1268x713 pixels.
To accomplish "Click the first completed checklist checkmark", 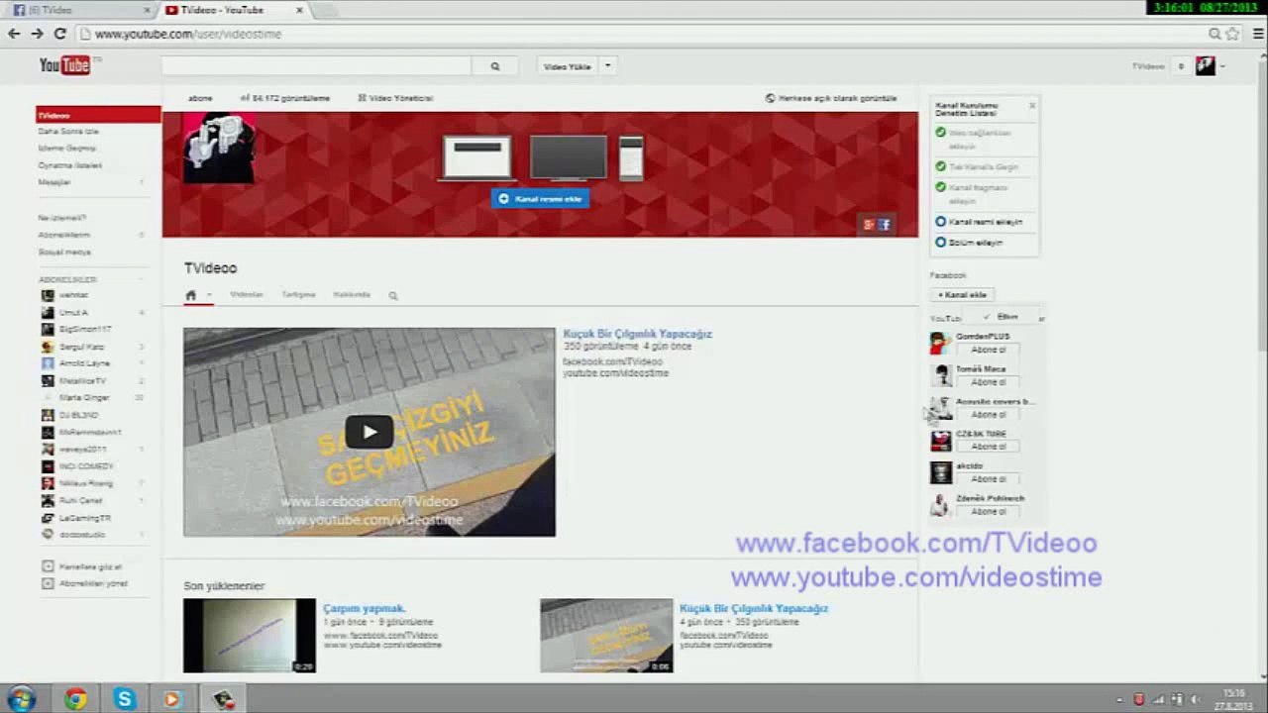I will pyautogui.click(x=941, y=132).
